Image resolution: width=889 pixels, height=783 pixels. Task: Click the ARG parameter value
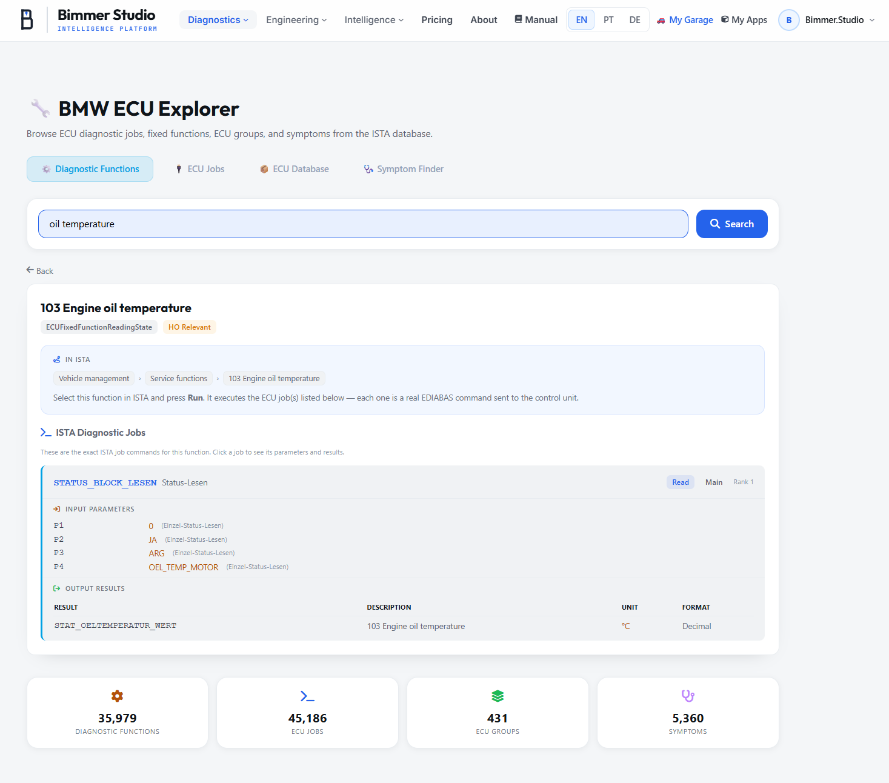pyautogui.click(x=157, y=553)
